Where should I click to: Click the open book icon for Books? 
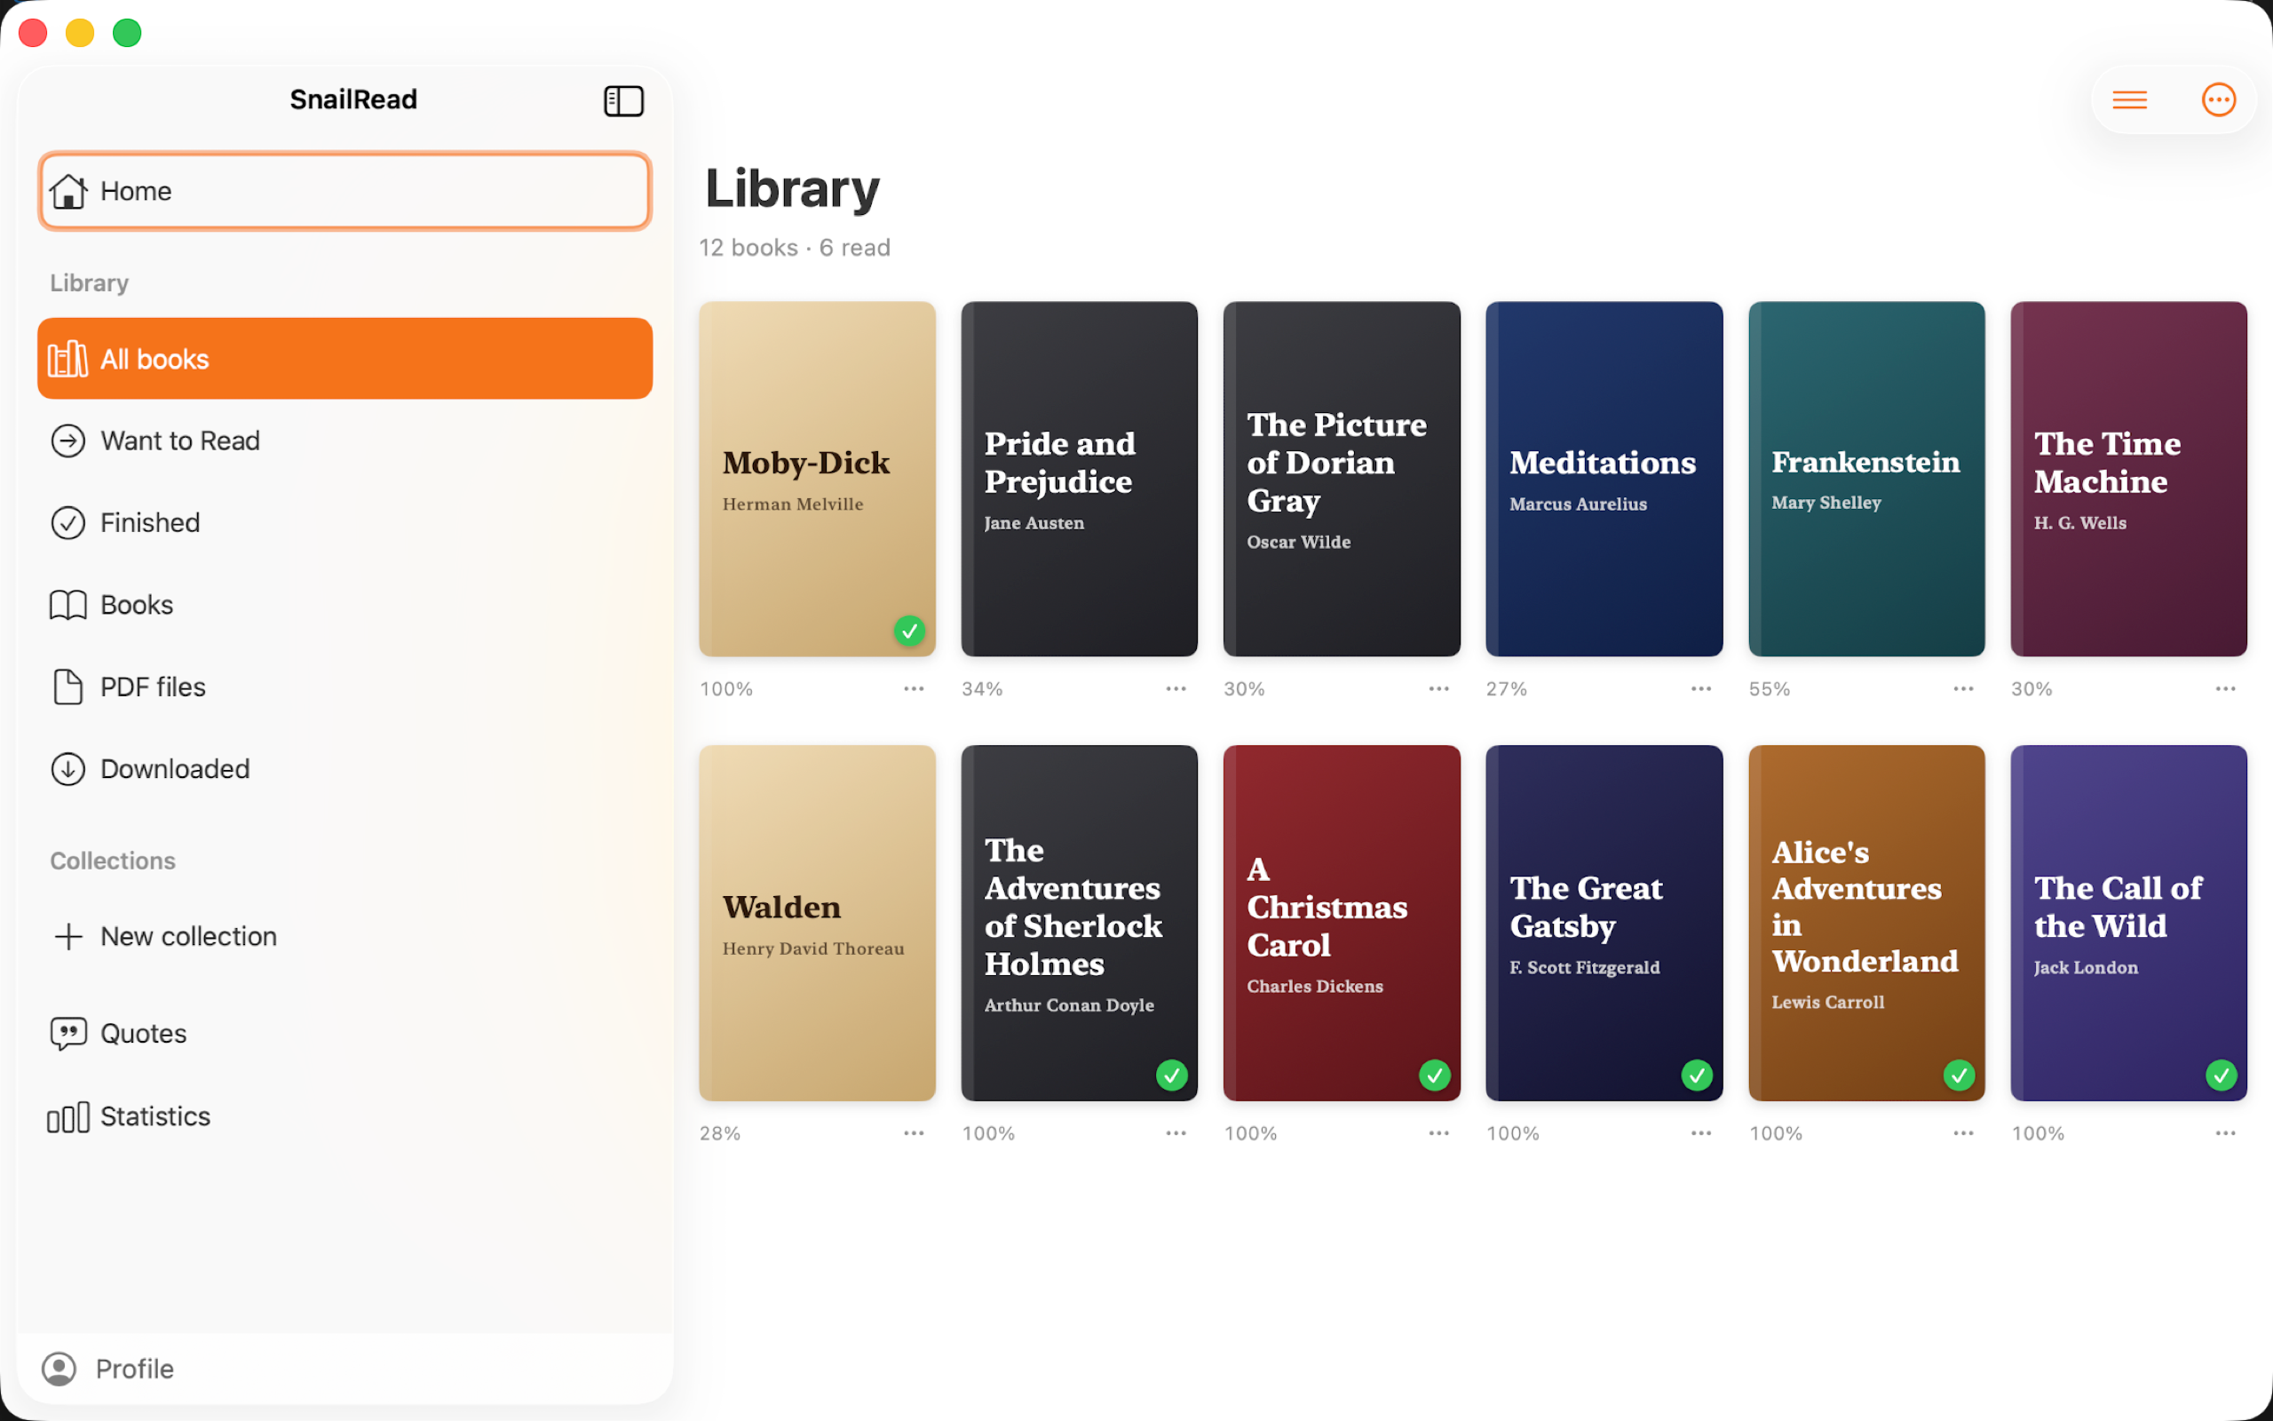67,605
